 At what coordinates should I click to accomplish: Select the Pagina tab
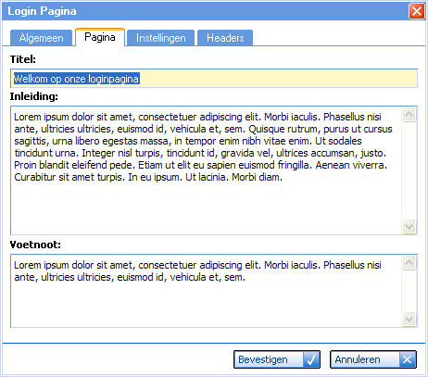(x=100, y=37)
